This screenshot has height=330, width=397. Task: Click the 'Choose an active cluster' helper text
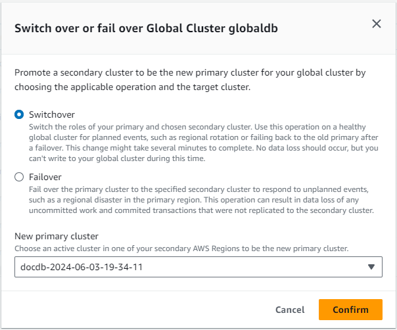181,248
